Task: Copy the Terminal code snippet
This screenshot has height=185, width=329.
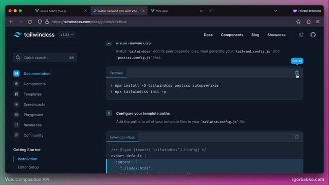Action: pos(297,73)
